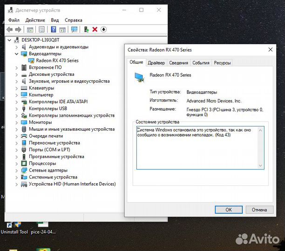Click the pice-24-04 desktop file icon
The height and width of the screenshot is (251, 285).
pyautogui.click(x=43, y=225)
